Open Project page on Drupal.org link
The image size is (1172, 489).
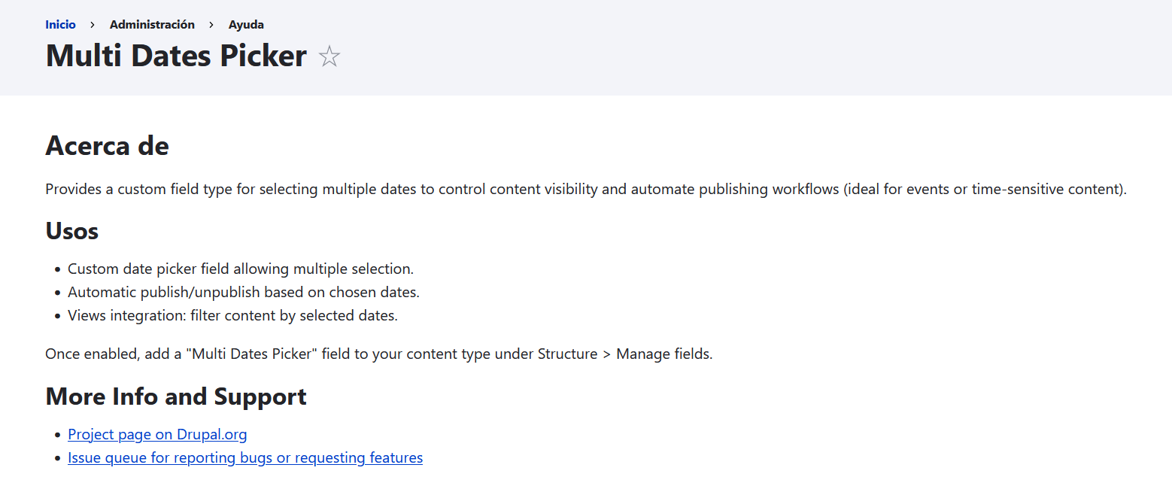pyautogui.click(x=157, y=434)
